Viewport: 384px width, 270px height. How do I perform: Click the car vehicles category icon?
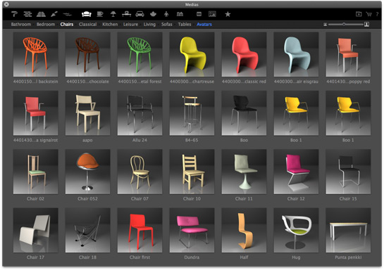[x=140, y=14]
